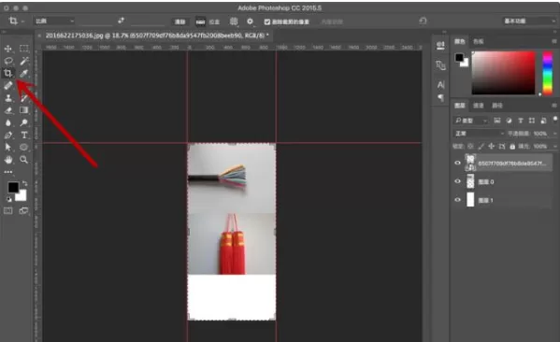Select the Move tool
The height and width of the screenshot is (342, 560).
pos(8,49)
